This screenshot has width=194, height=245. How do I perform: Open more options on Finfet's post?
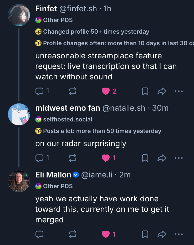click(178, 91)
